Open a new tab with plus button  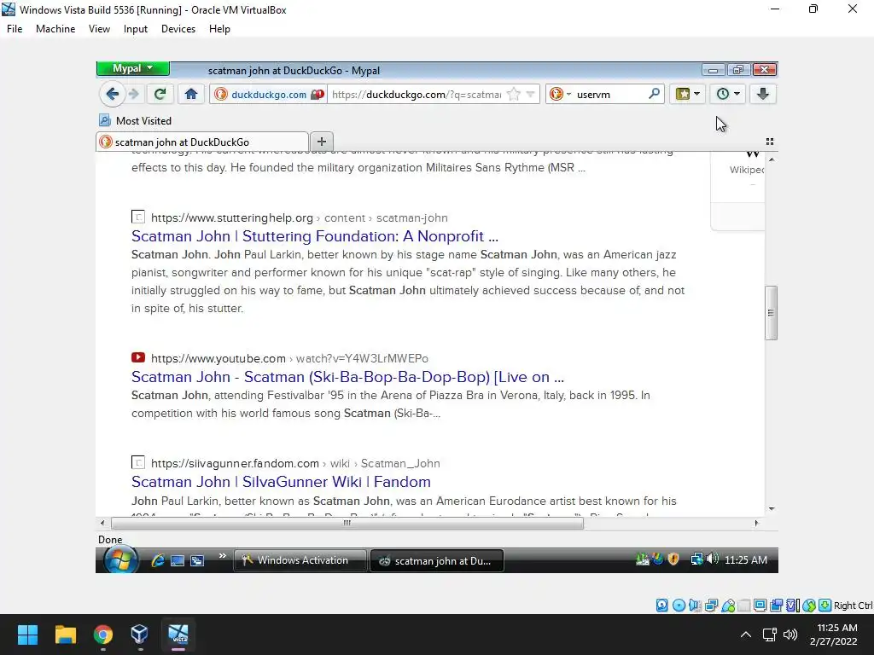tap(321, 142)
